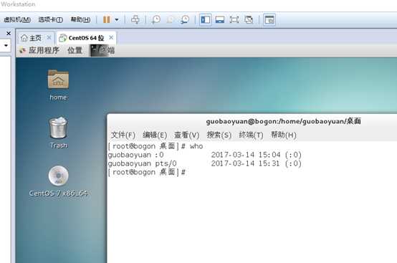The height and width of the screenshot is (263, 397).
Task: Click the last terminal prompt line
Action: tap(147, 172)
